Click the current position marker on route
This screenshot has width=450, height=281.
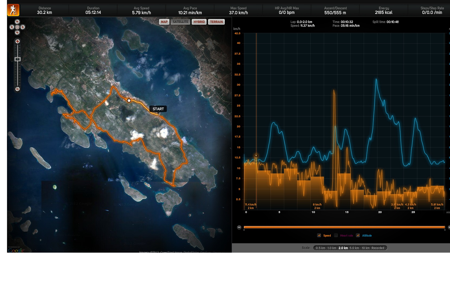tap(129, 101)
